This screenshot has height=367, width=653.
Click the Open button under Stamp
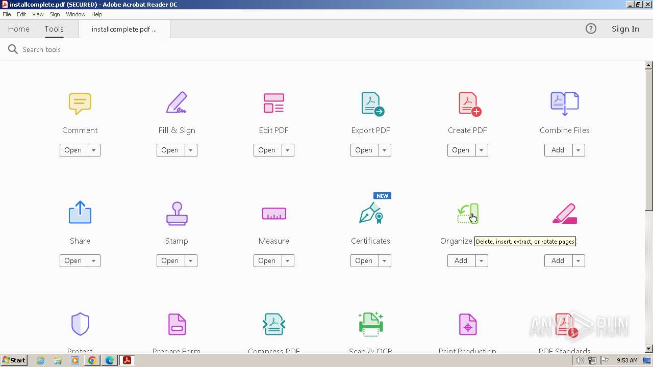pyautogui.click(x=170, y=261)
